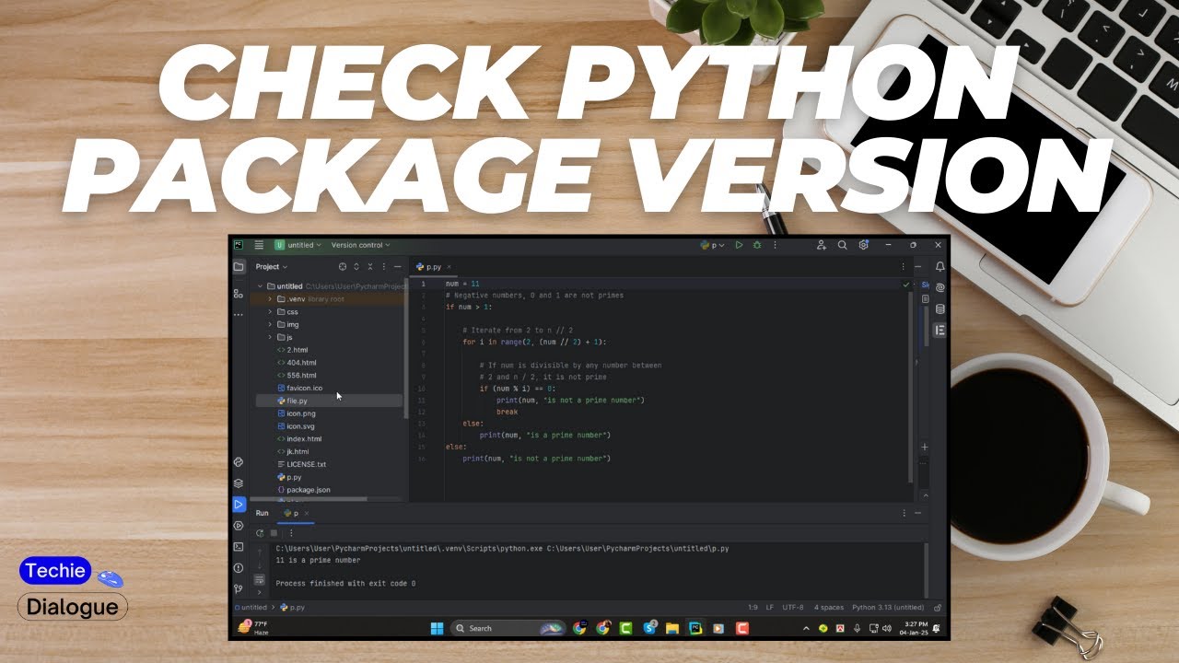Run configuration p with green play button
1179x663 pixels.
tap(739, 246)
